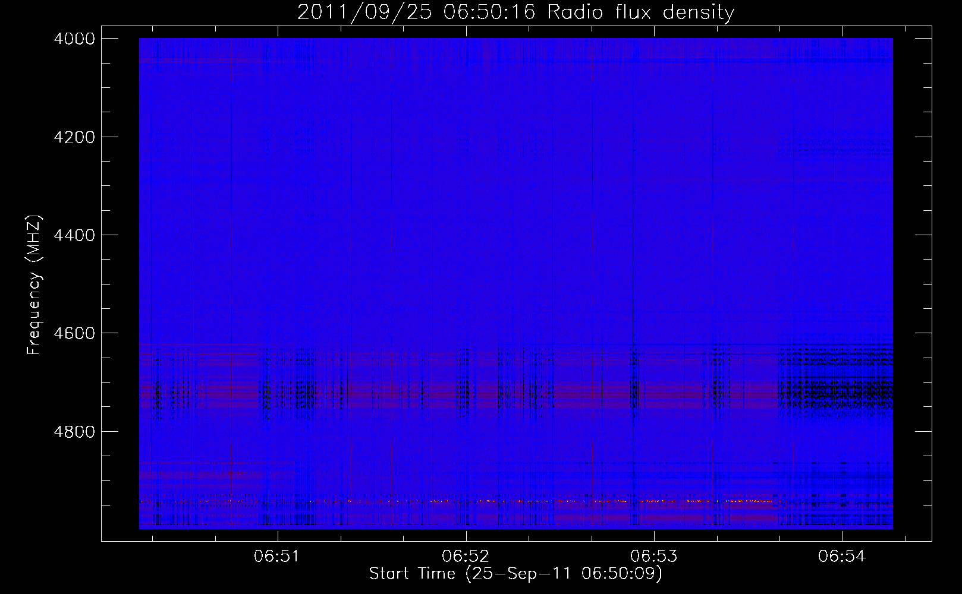Click the 4000 frequency tick label
962x594 pixels.
click(74, 39)
